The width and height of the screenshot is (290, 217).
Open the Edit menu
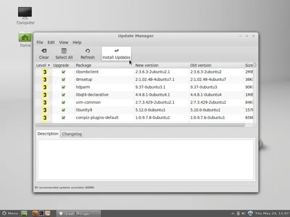[51, 42]
